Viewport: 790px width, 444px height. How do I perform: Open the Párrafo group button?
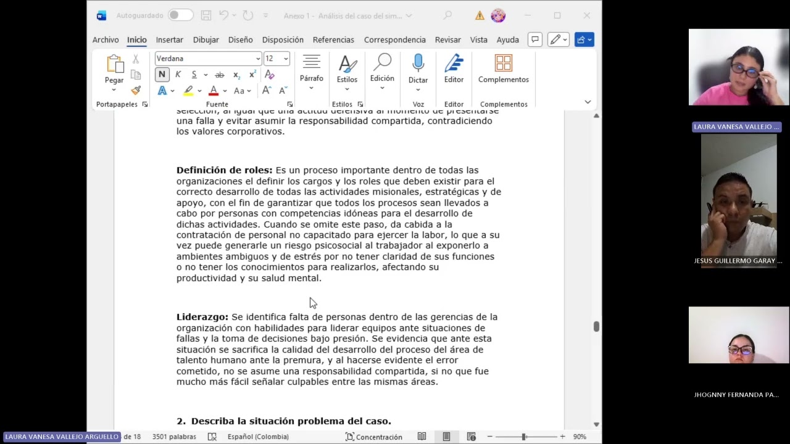pyautogui.click(x=312, y=72)
